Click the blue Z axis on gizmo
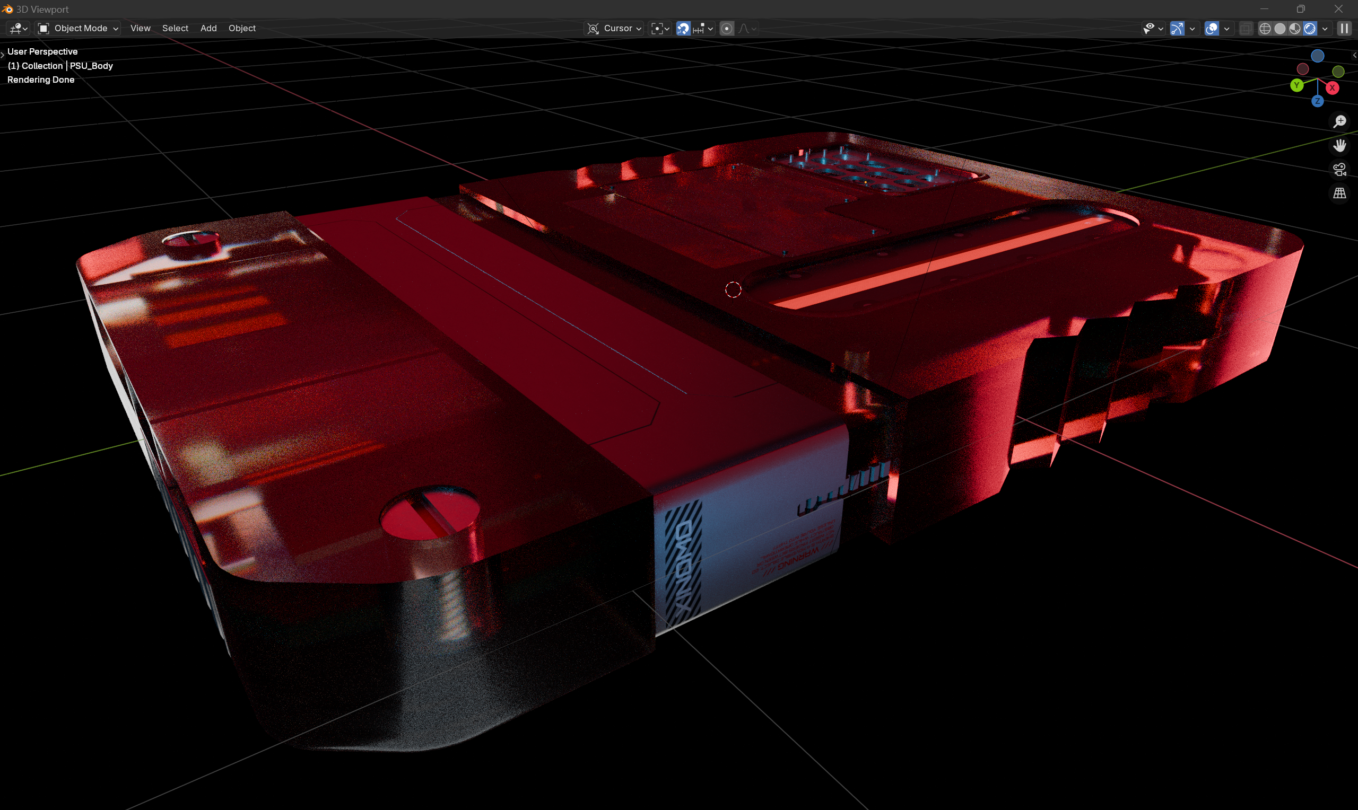This screenshot has height=810, width=1358. (x=1318, y=101)
